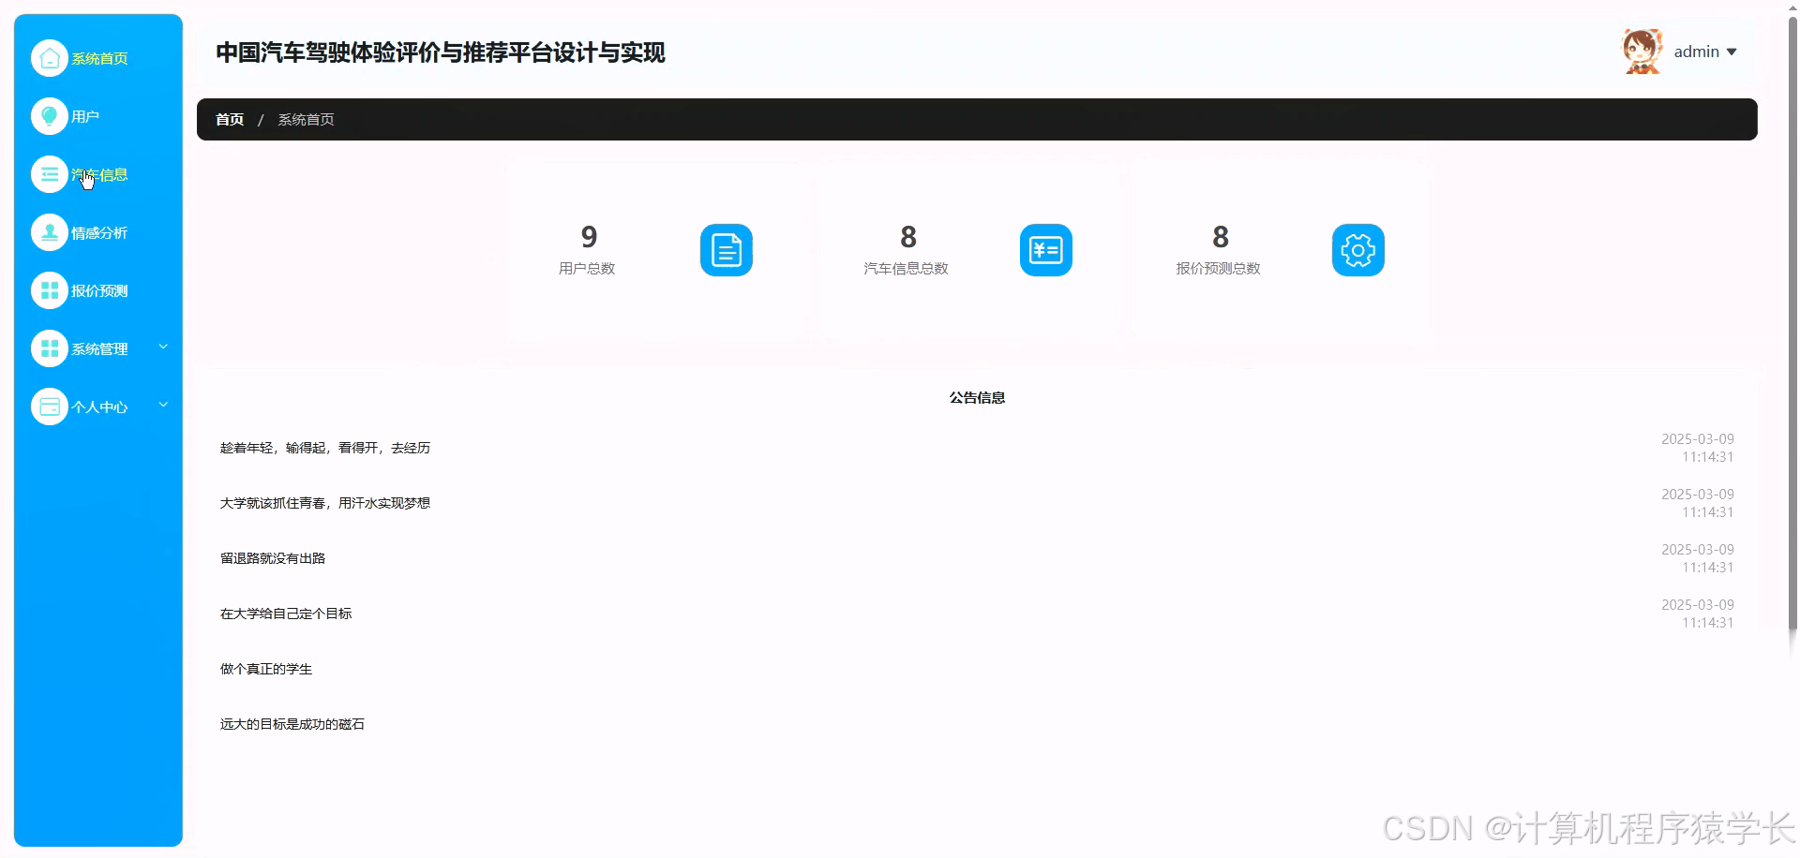Click the 系统首页 home icon in sidebar
The height and width of the screenshot is (858, 1800).
coord(49,57)
